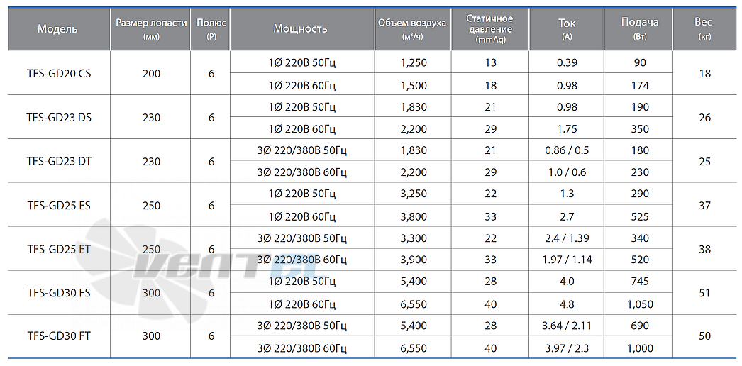Click current value 3.64 / 2.11
This screenshot has height=366, width=742.
tap(567, 326)
